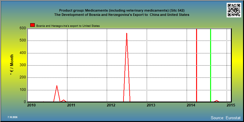The height and width of the screenshot is (122, 244).
Task: Click the small late-2010 bump near 20
Action: click(63, 100)
